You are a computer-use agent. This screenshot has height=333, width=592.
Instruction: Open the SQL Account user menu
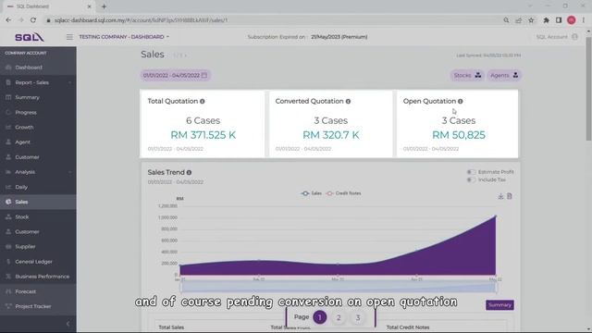coord(557,37)
